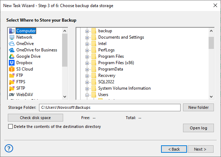
Task: Click the Users folder icon
Action: coord(94,95)
